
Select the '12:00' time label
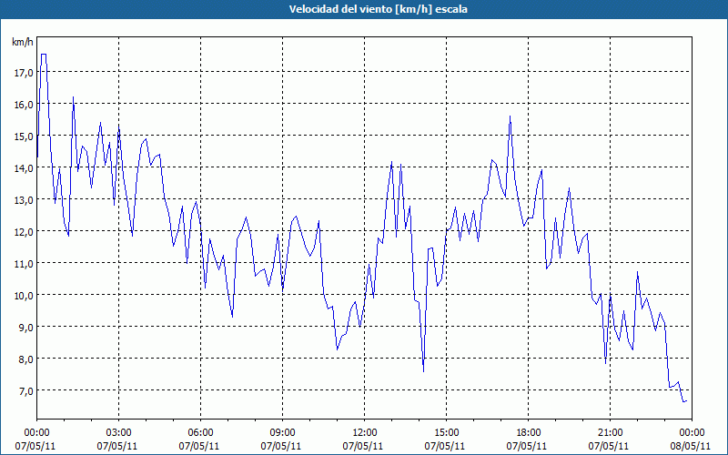click(365, 433)
